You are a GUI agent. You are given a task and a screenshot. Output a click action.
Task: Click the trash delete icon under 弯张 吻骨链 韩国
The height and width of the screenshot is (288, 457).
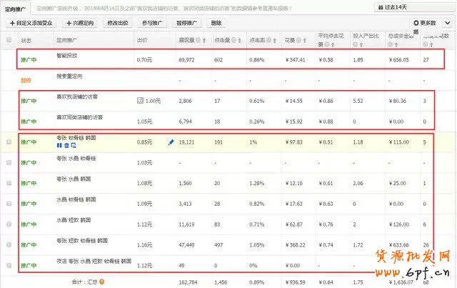point(66,146)
